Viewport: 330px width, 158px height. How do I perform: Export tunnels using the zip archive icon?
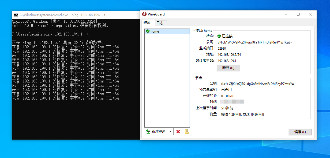187,132
